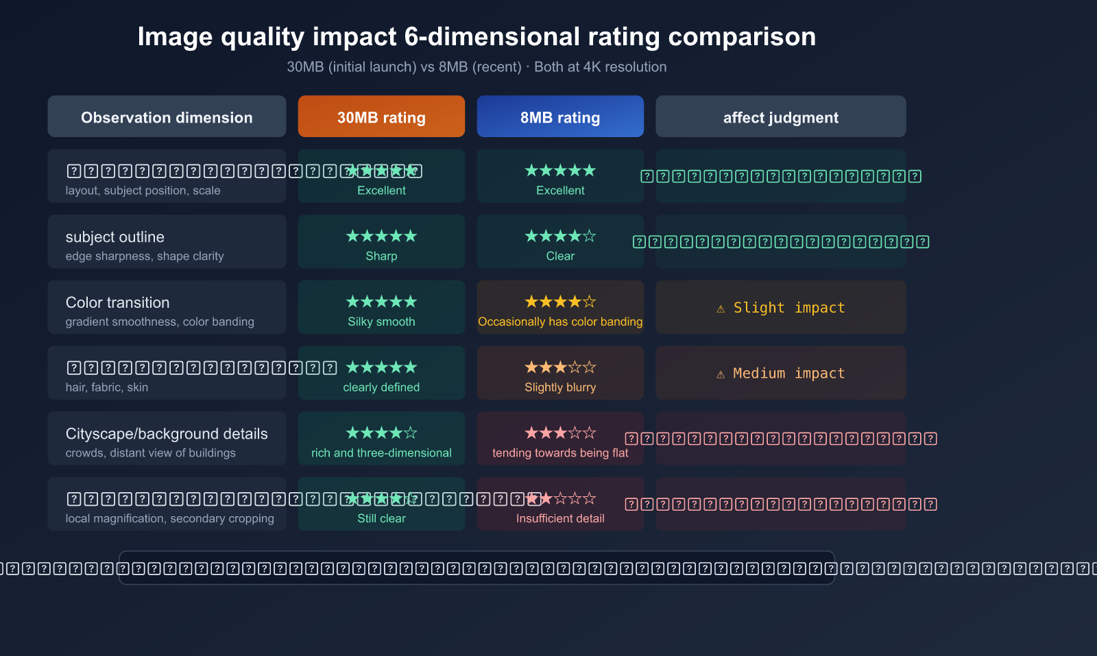Screen dimensions: 1097x656
Task: Click the four-star rating above Clear
Action: [x=560, y=236]
